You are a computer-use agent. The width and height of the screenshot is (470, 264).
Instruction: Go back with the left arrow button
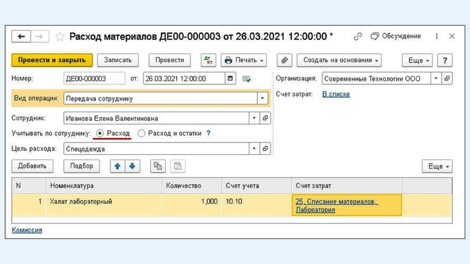click(x=21, y=37)
